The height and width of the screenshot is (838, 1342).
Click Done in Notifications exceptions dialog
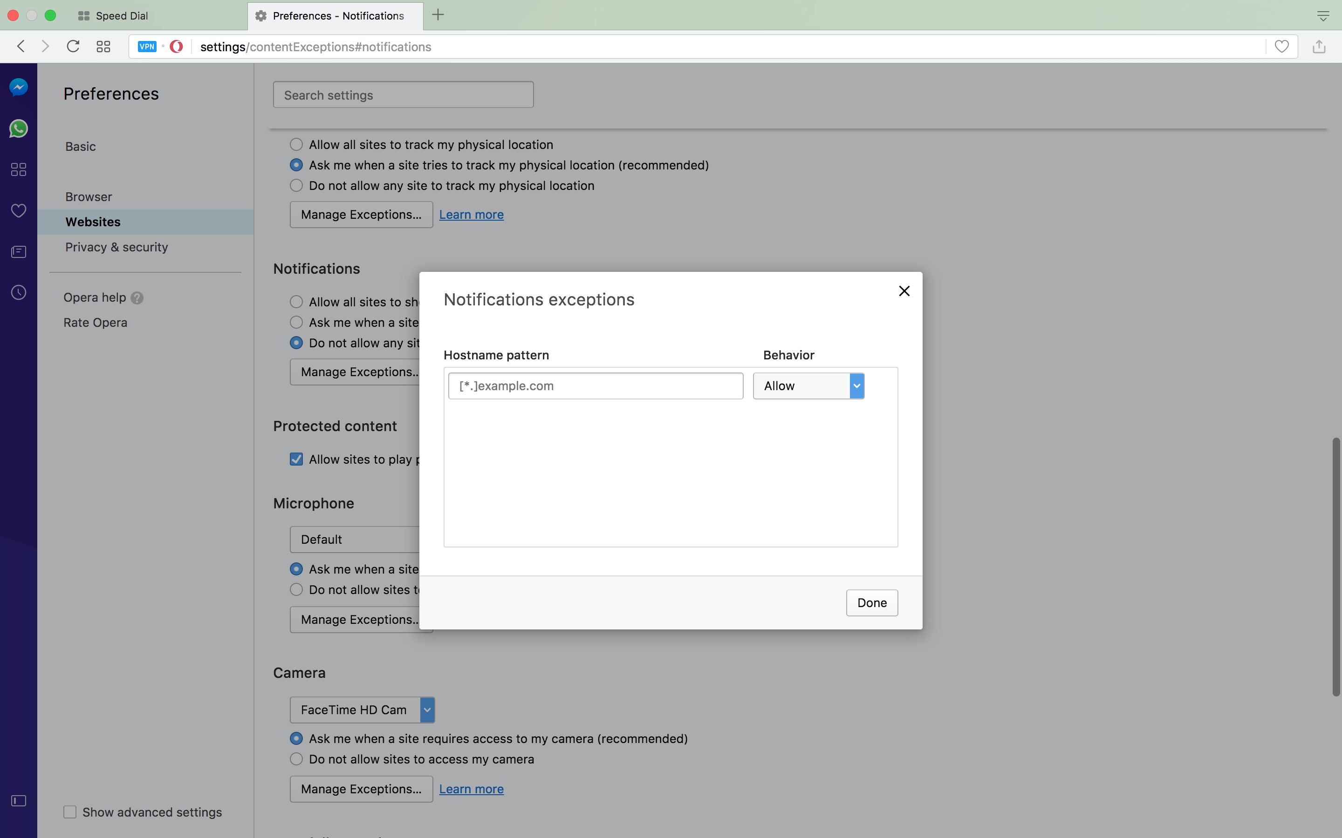[x=871, y=602]
